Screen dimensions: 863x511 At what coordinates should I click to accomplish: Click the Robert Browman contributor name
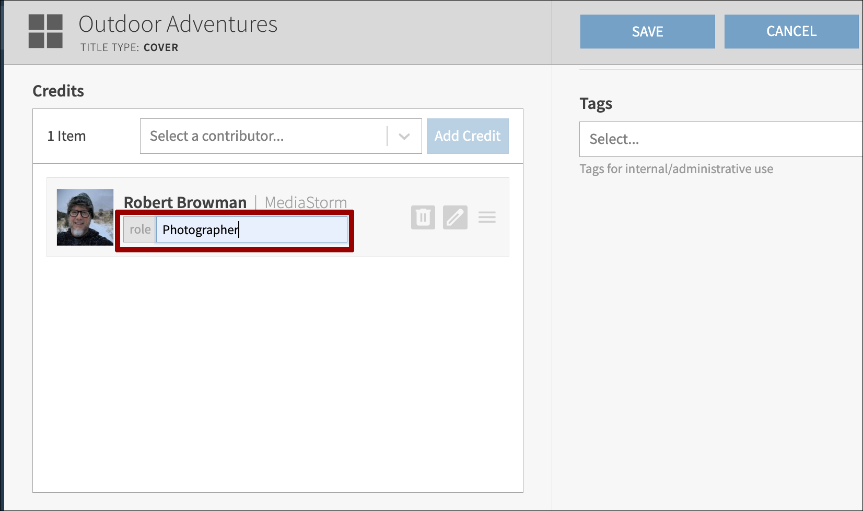tap(185, 202)
